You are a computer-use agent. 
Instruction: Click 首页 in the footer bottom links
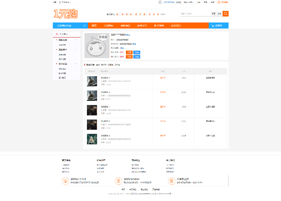(x=123, y=189)
